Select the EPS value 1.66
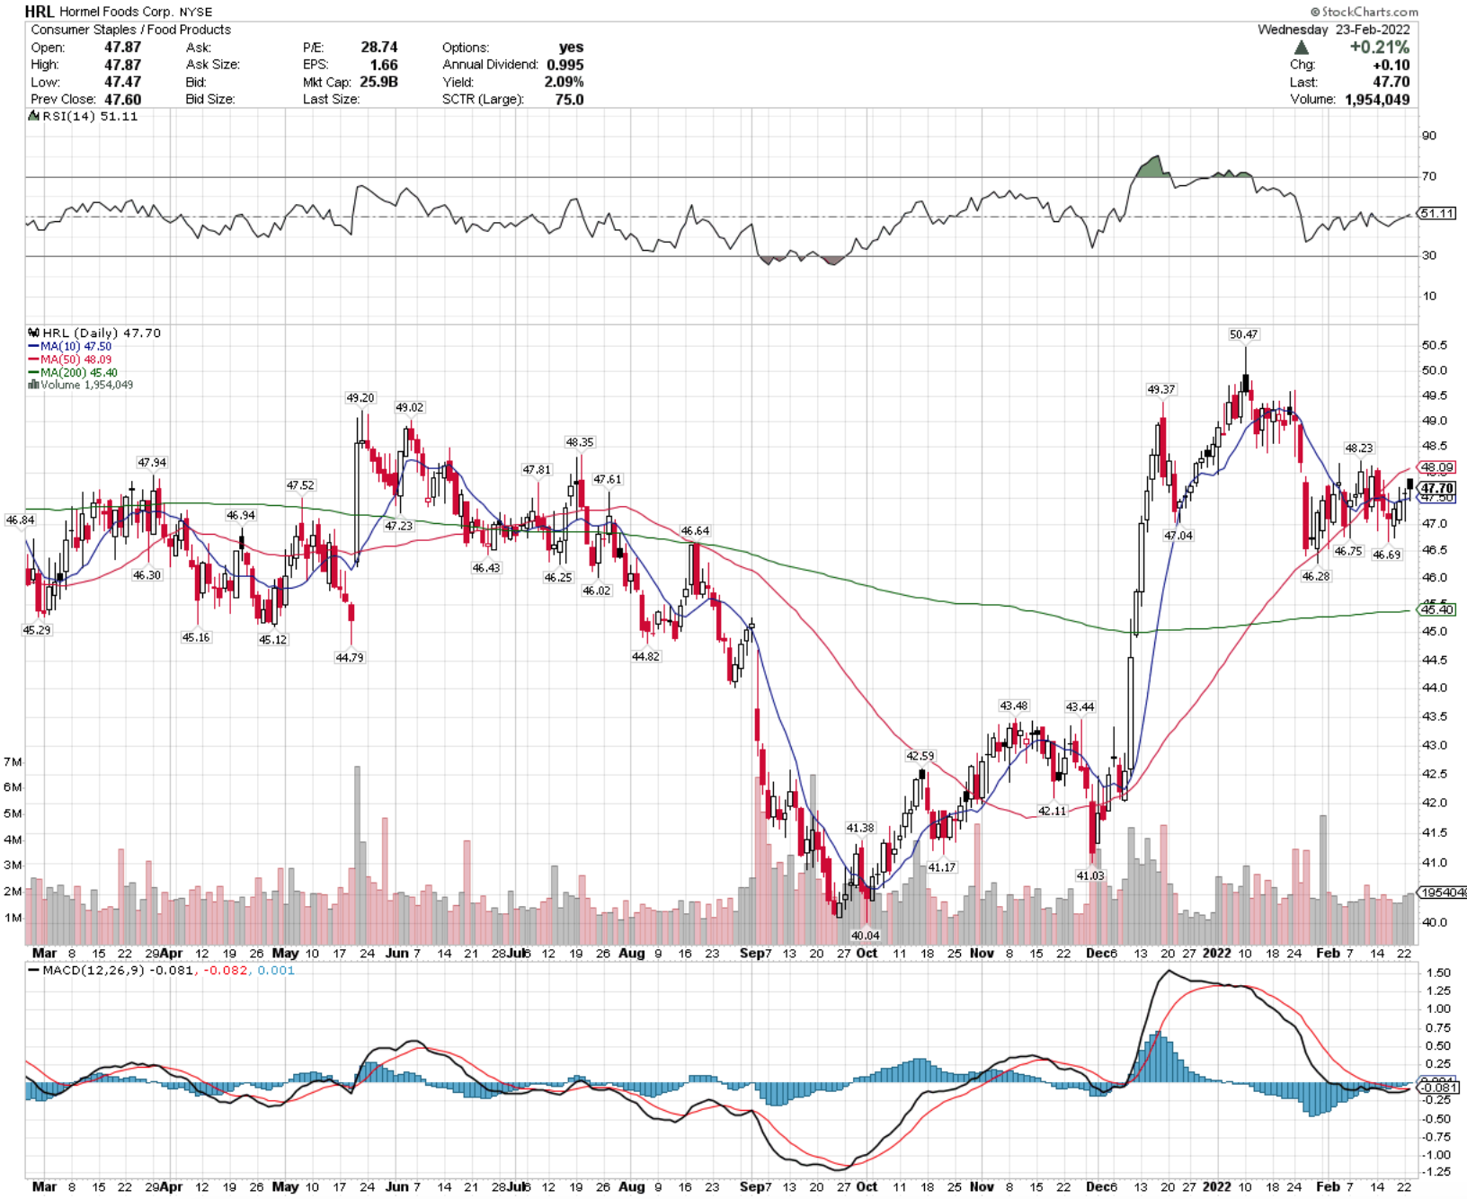 384,65
